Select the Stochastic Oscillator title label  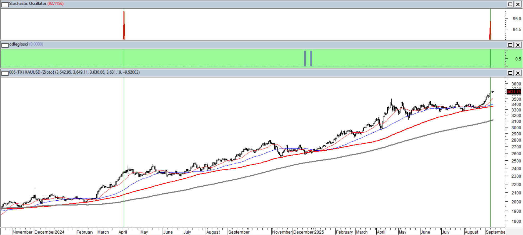tap(28, 4)
